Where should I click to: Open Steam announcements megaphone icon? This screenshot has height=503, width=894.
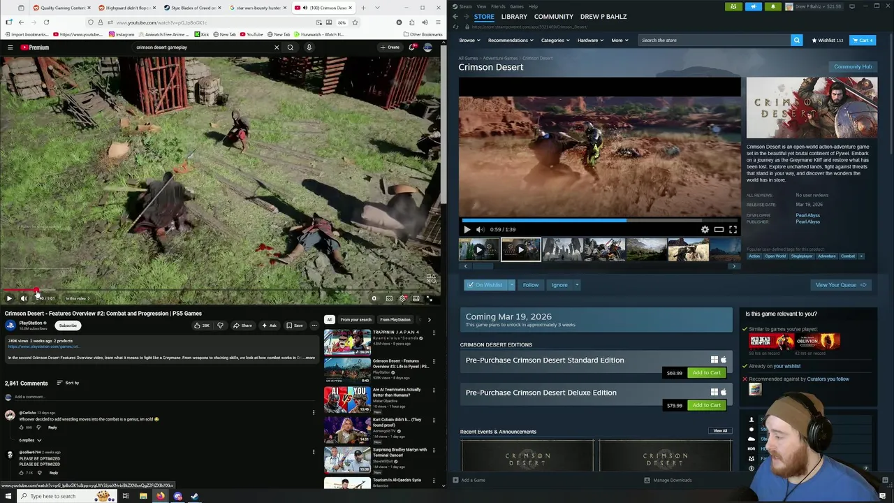753,6
